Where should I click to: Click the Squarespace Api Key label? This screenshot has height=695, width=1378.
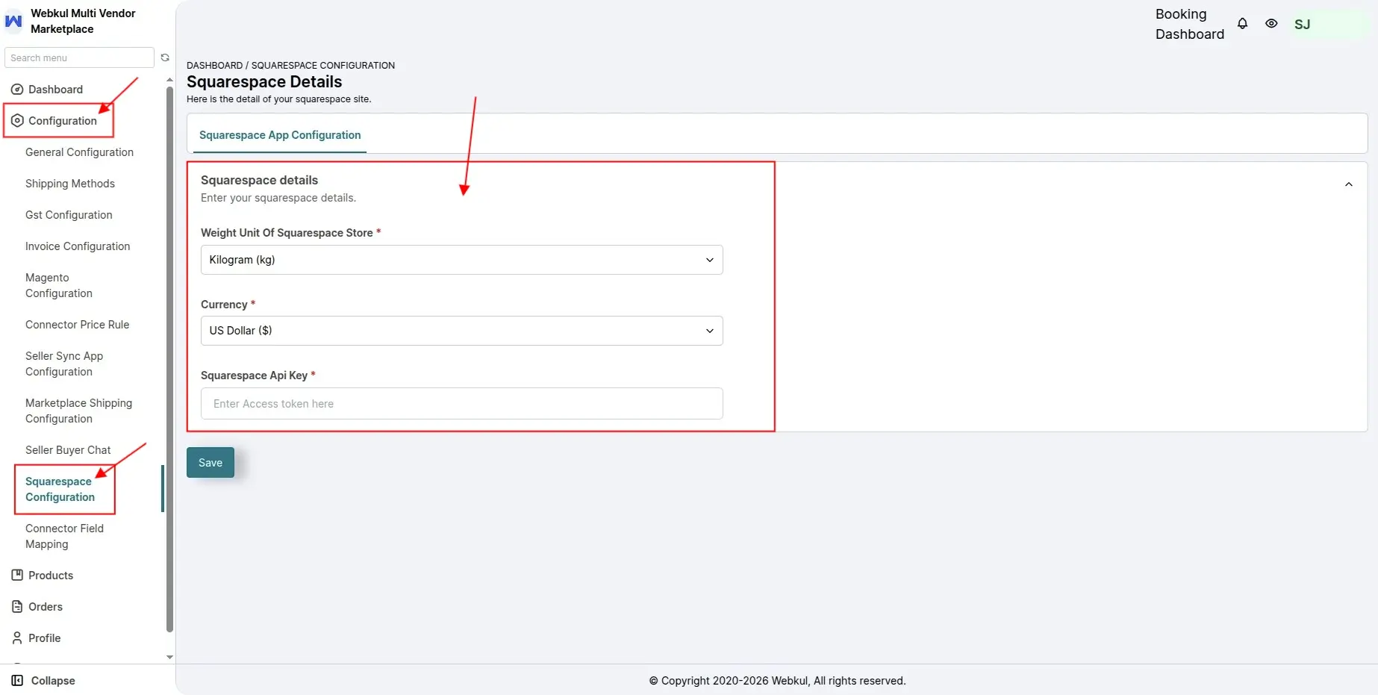click(254, 375)
